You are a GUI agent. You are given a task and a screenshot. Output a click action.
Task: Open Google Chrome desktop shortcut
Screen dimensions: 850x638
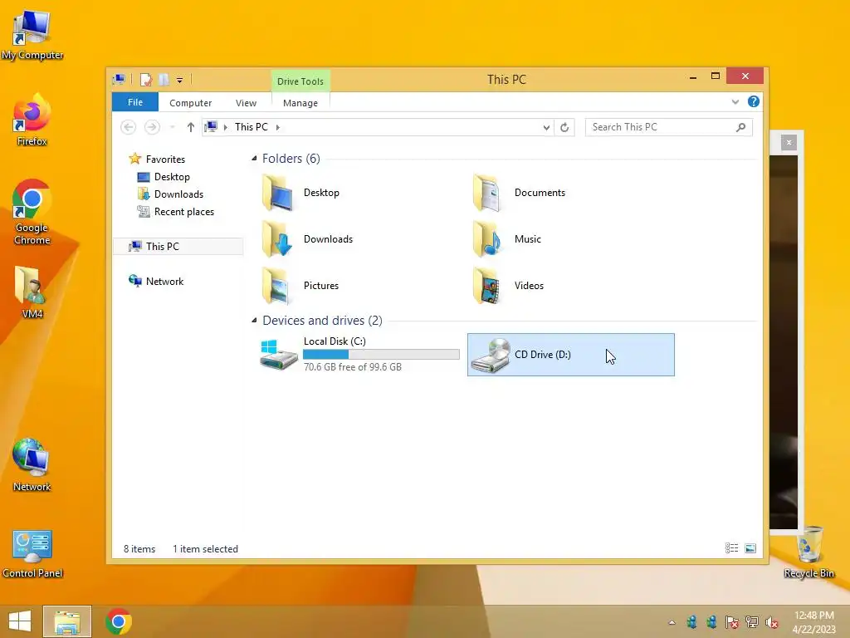32,212
